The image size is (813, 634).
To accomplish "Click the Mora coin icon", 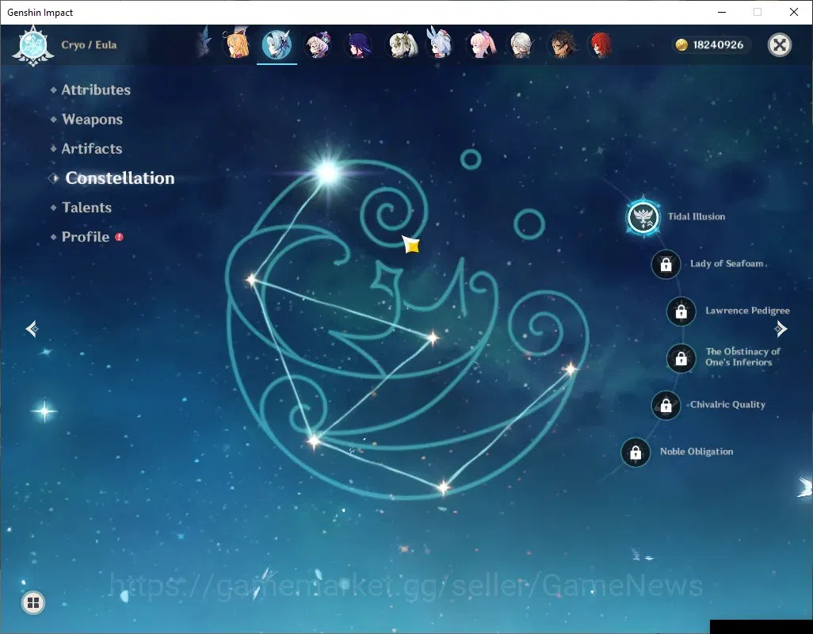I will [x=681, y=45].
